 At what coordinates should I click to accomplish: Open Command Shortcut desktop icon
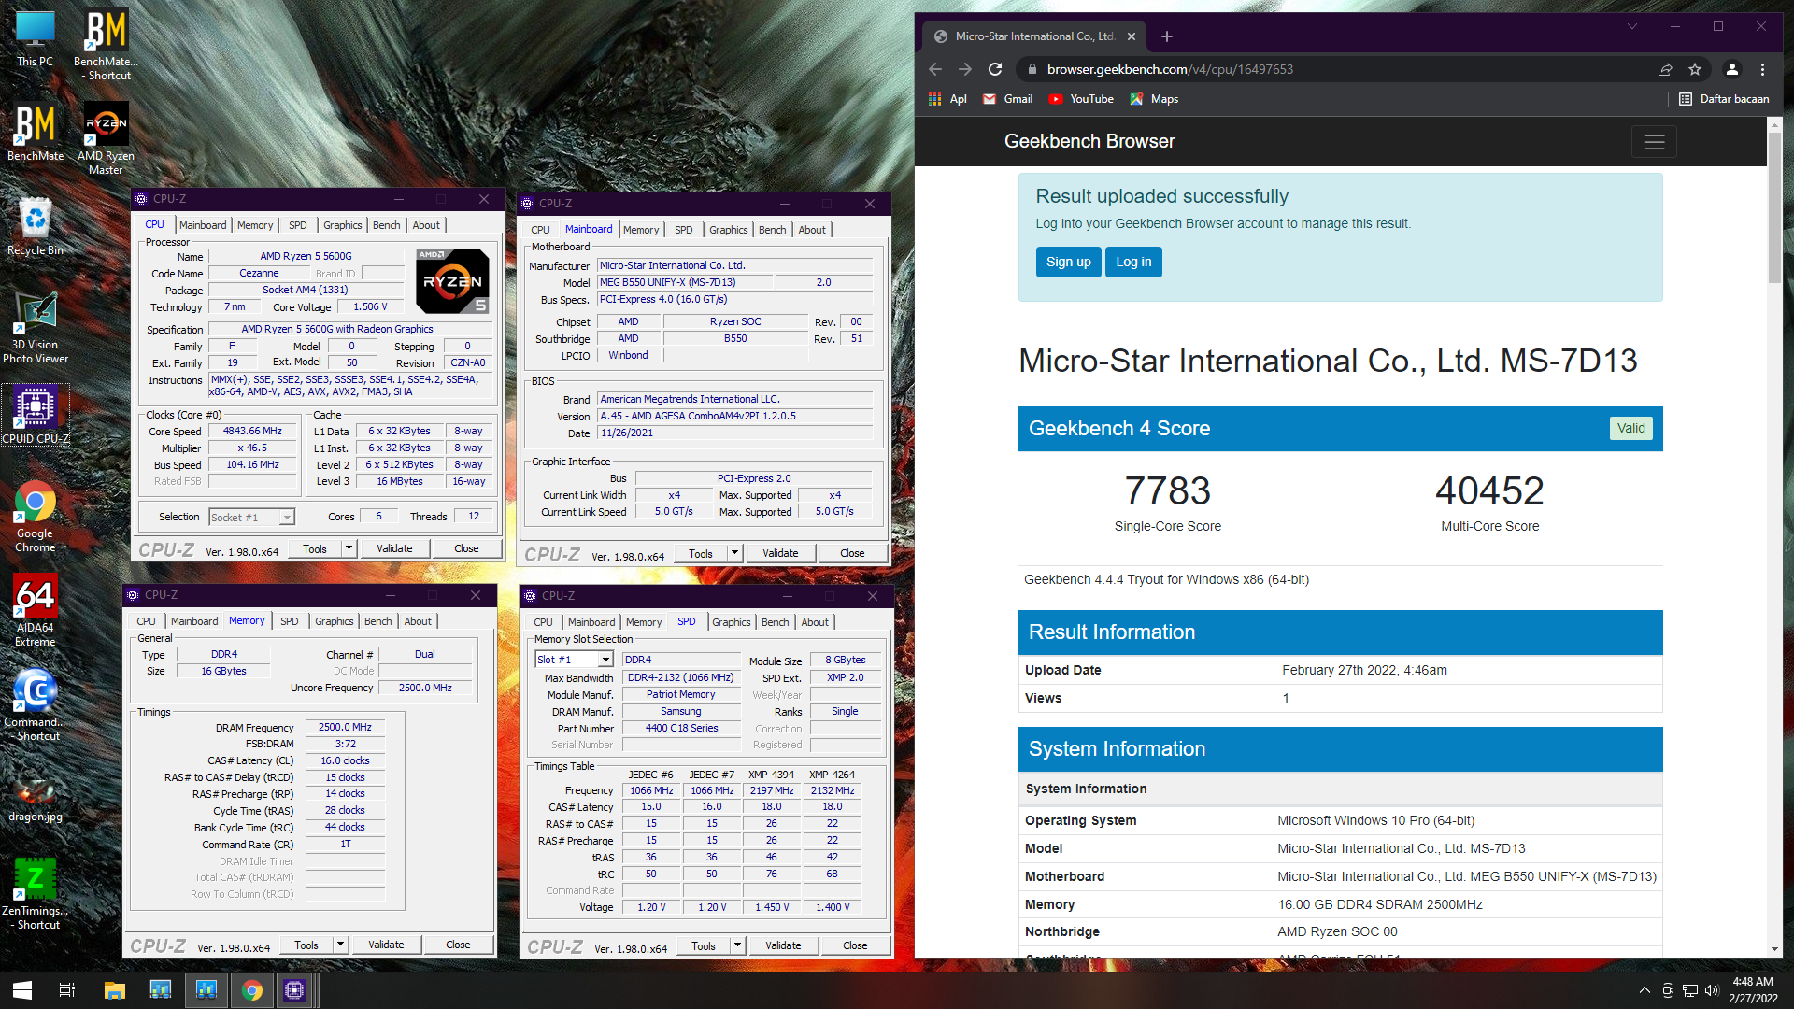(x=36, y=705)
